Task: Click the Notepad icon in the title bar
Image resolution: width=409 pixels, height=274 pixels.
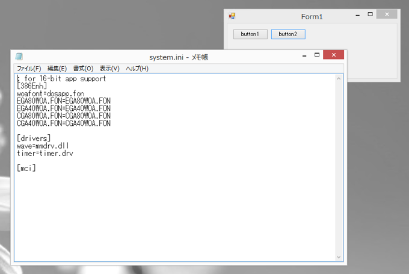Action: coord(19,57)
